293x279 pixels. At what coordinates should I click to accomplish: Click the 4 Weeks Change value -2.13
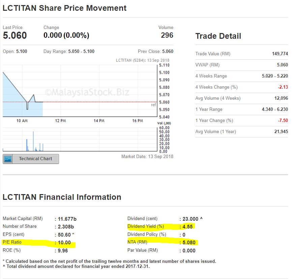pyautogui.click(x=283, y=87)
